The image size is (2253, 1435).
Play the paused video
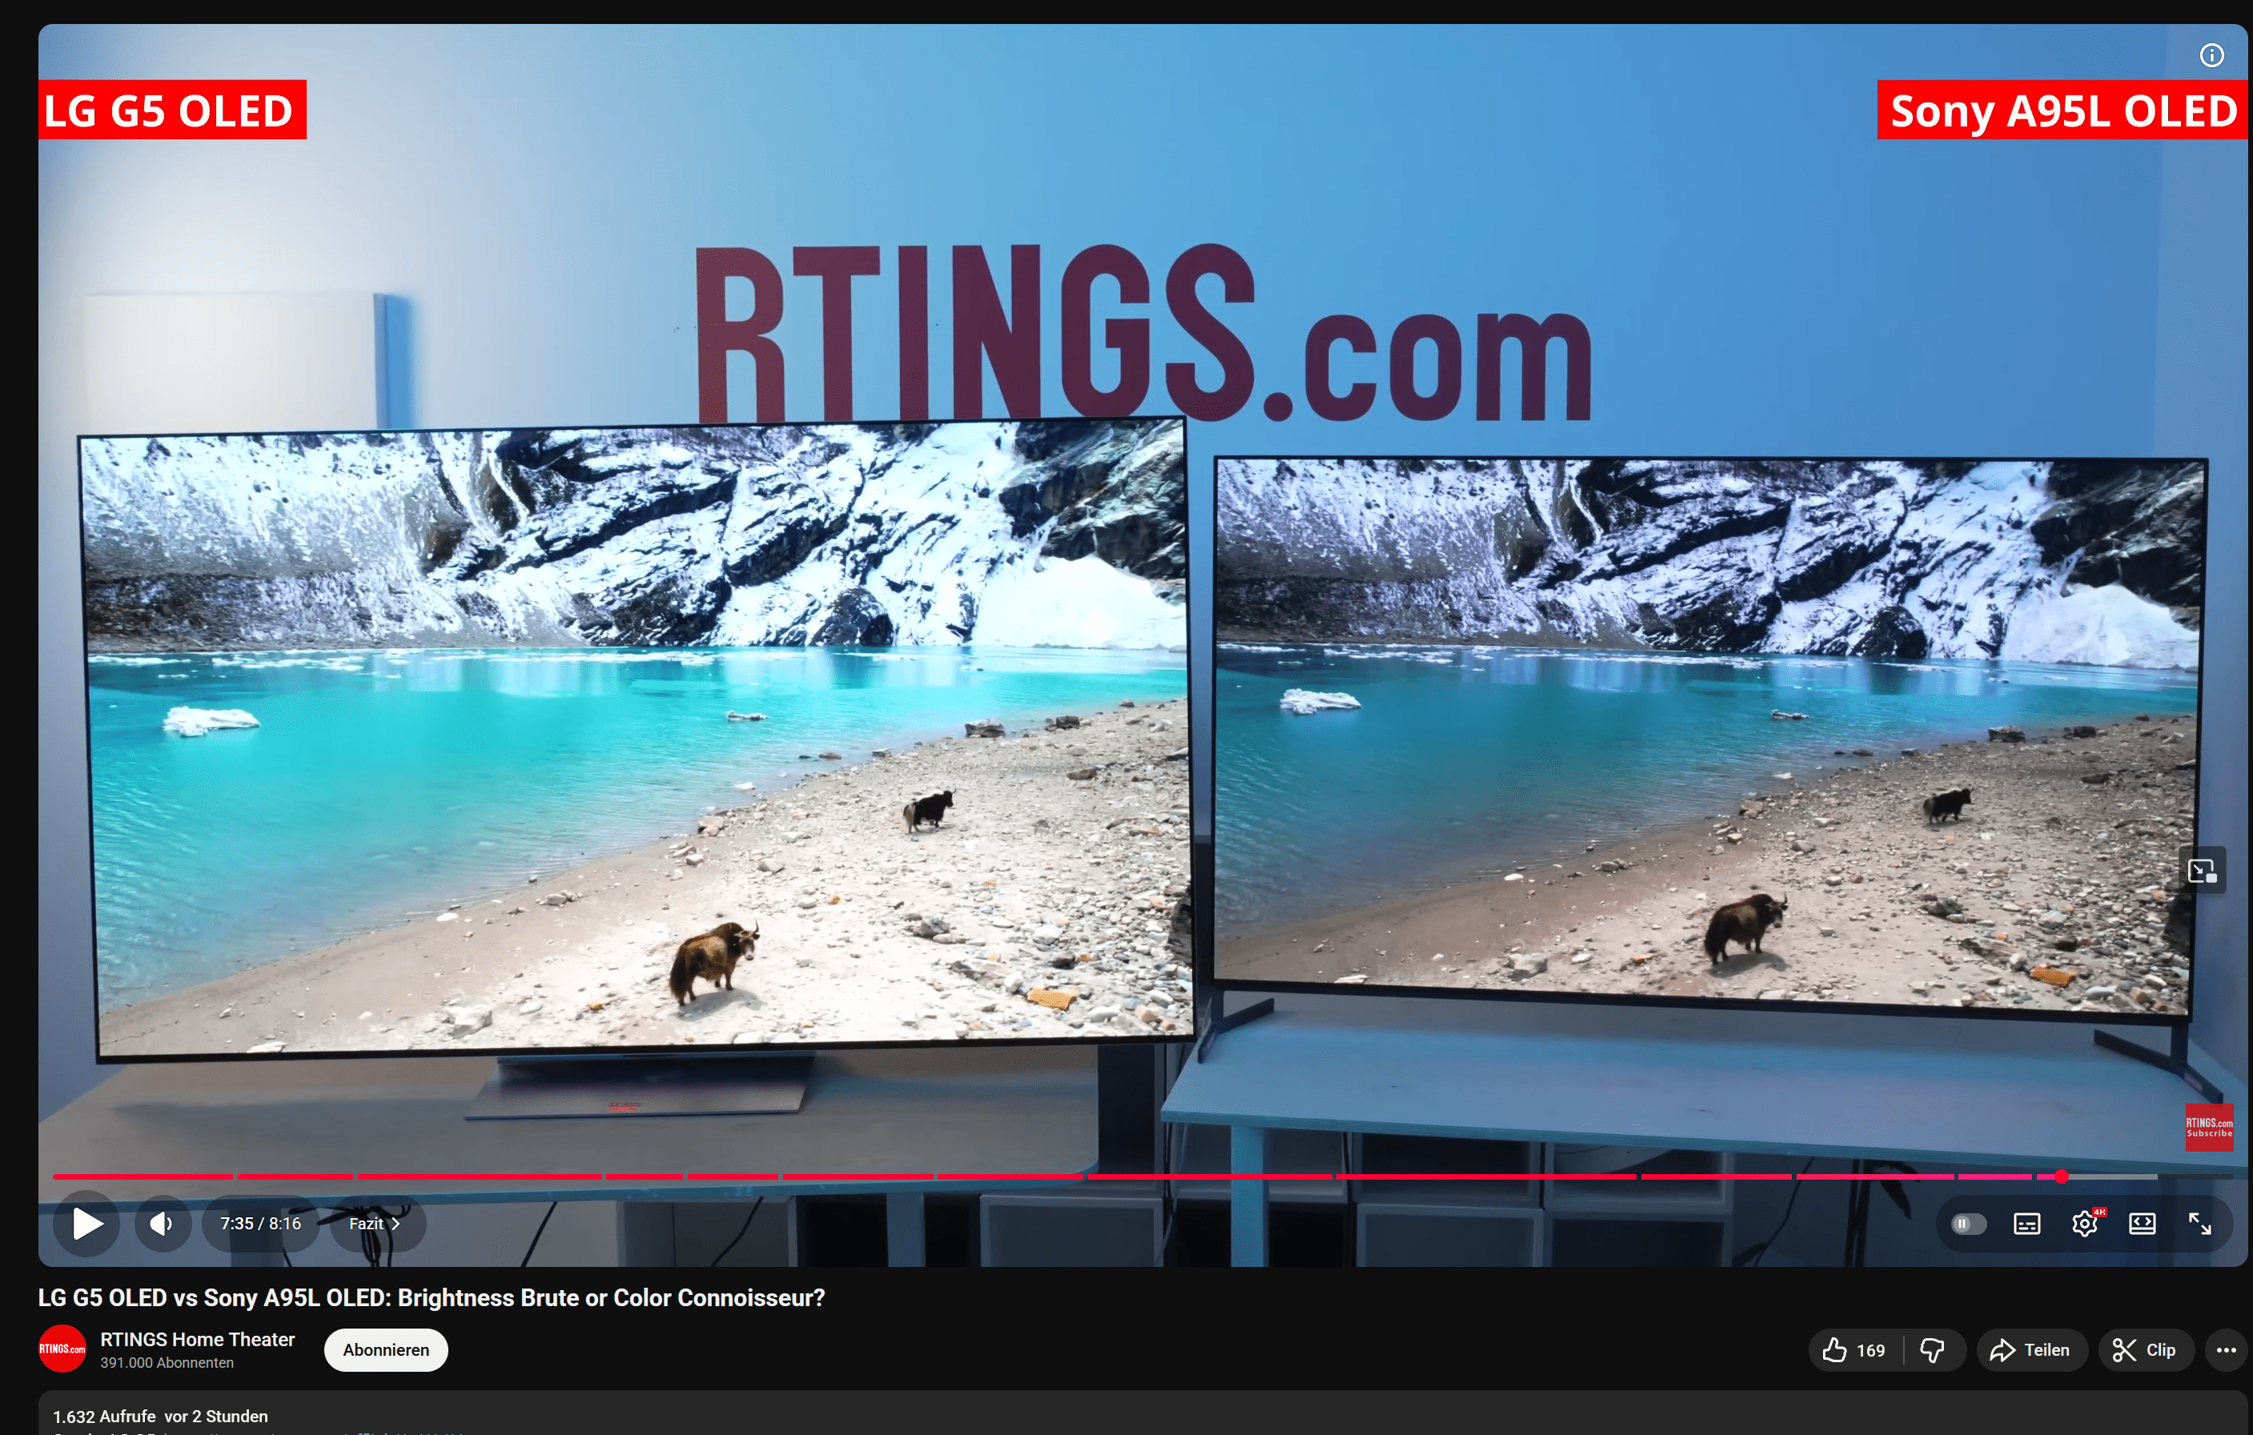pyautogui.click(x=87, y=1224)
